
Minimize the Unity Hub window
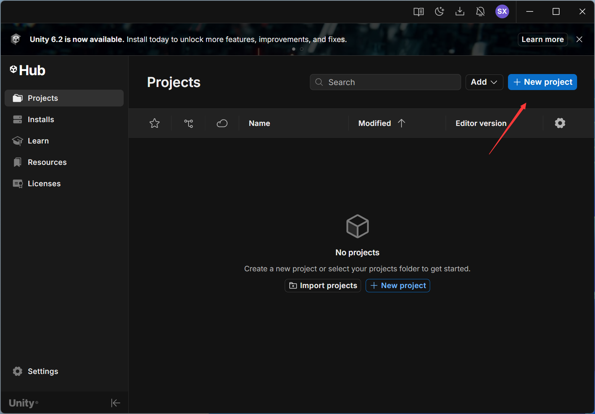coord(530,11)
